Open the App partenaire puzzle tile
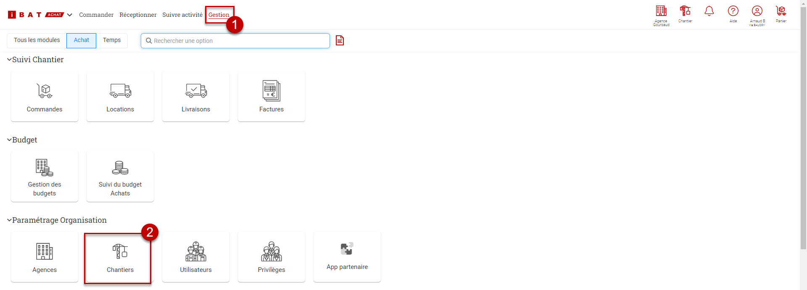Image resolution: width=807 pixels, height=290 pixels. (x=347, y=257)
